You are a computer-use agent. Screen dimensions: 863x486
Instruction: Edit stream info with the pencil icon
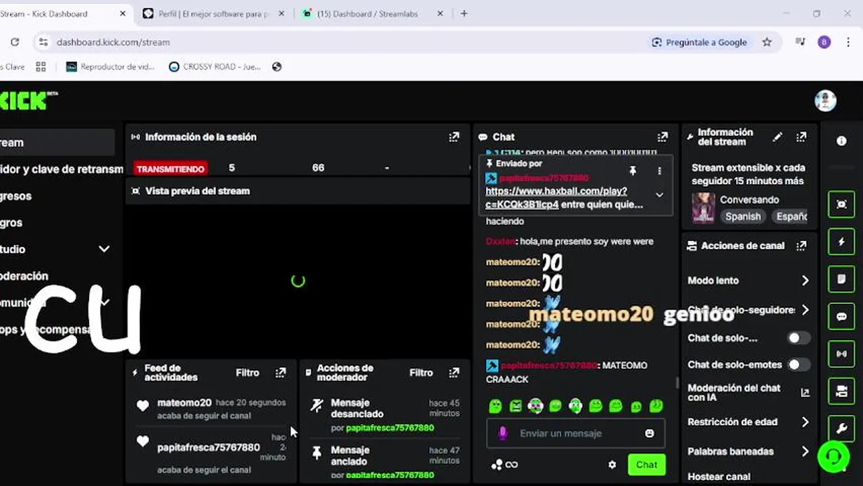tap(778, 137)
